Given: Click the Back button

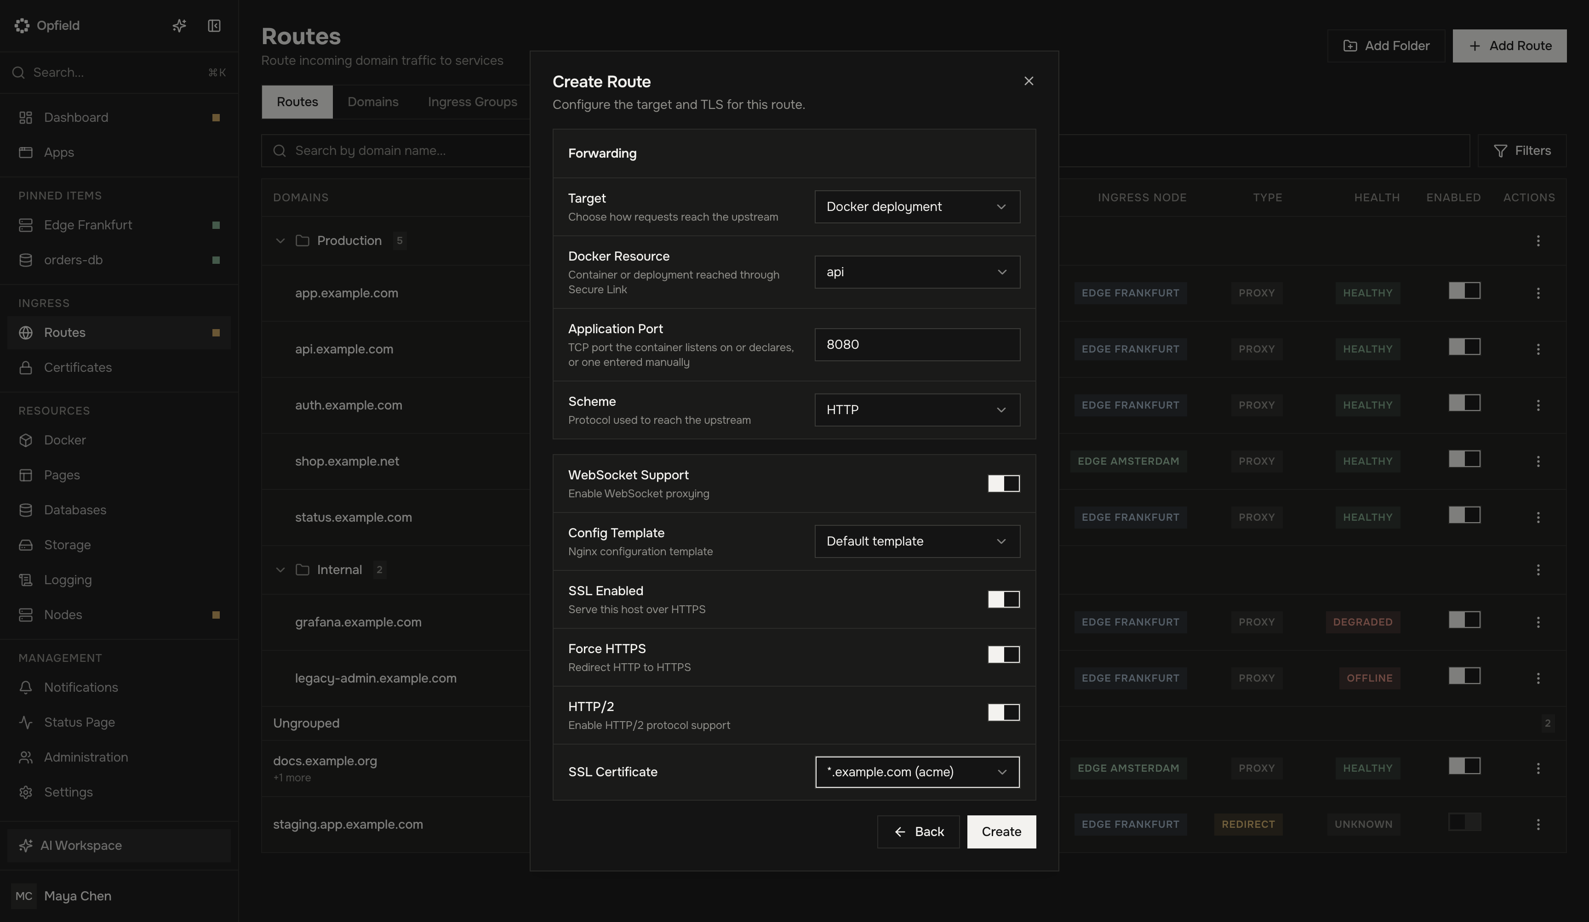Looking at the screenshot, I should (x=918, y=832).
